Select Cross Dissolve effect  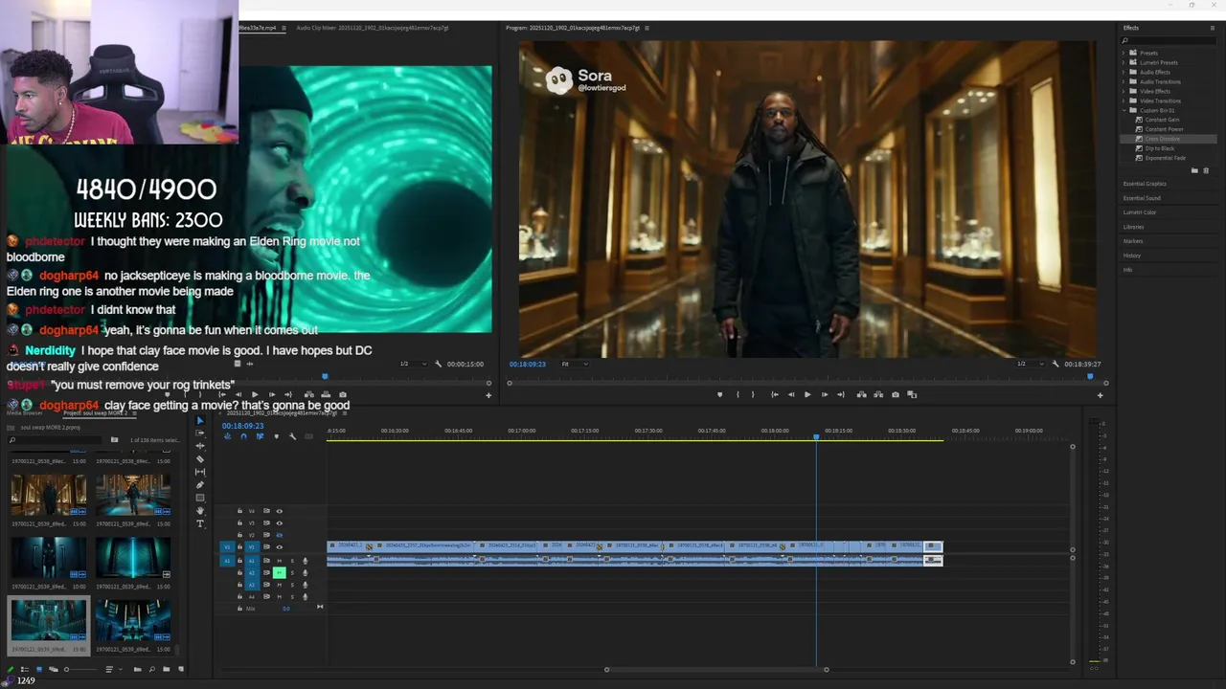(x=1162, y=139)
